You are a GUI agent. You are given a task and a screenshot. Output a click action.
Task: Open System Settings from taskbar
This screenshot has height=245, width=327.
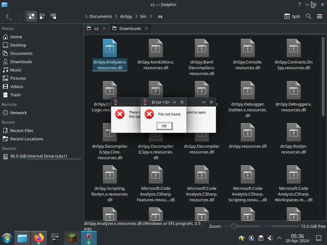point(55,238)
